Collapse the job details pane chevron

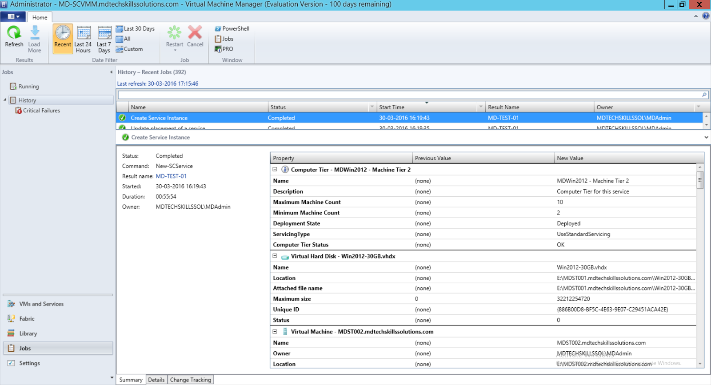pos(706,138)
